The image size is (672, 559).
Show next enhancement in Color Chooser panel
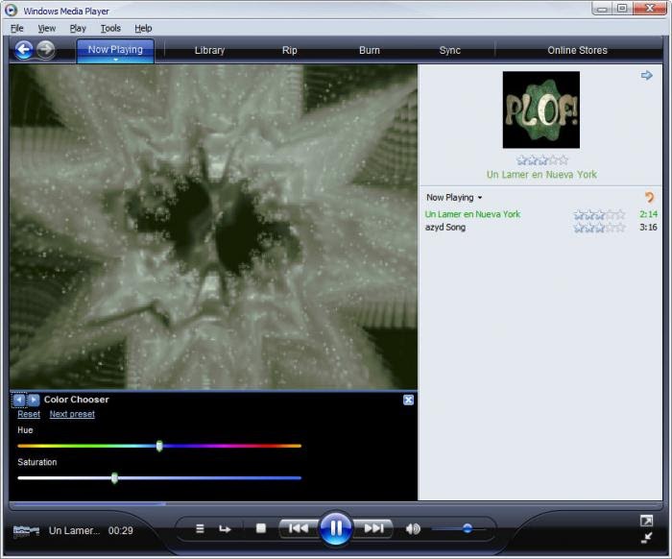(x=34, y=400)
